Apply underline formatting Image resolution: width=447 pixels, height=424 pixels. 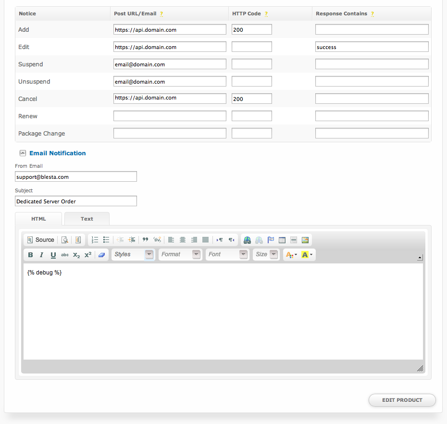[x=53, y=255]
